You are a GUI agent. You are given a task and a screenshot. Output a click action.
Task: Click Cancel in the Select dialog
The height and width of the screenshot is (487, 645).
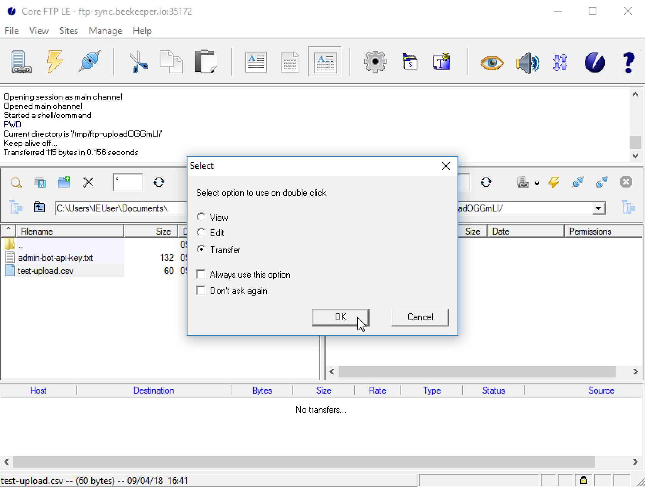point(420,317)
